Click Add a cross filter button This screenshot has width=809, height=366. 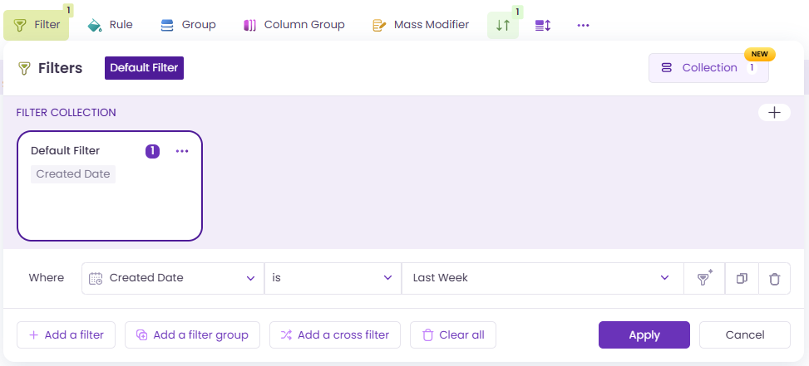(334, 335)
